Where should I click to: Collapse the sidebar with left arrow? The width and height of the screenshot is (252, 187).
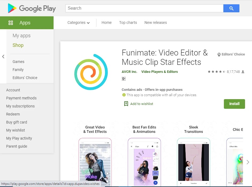3,57
